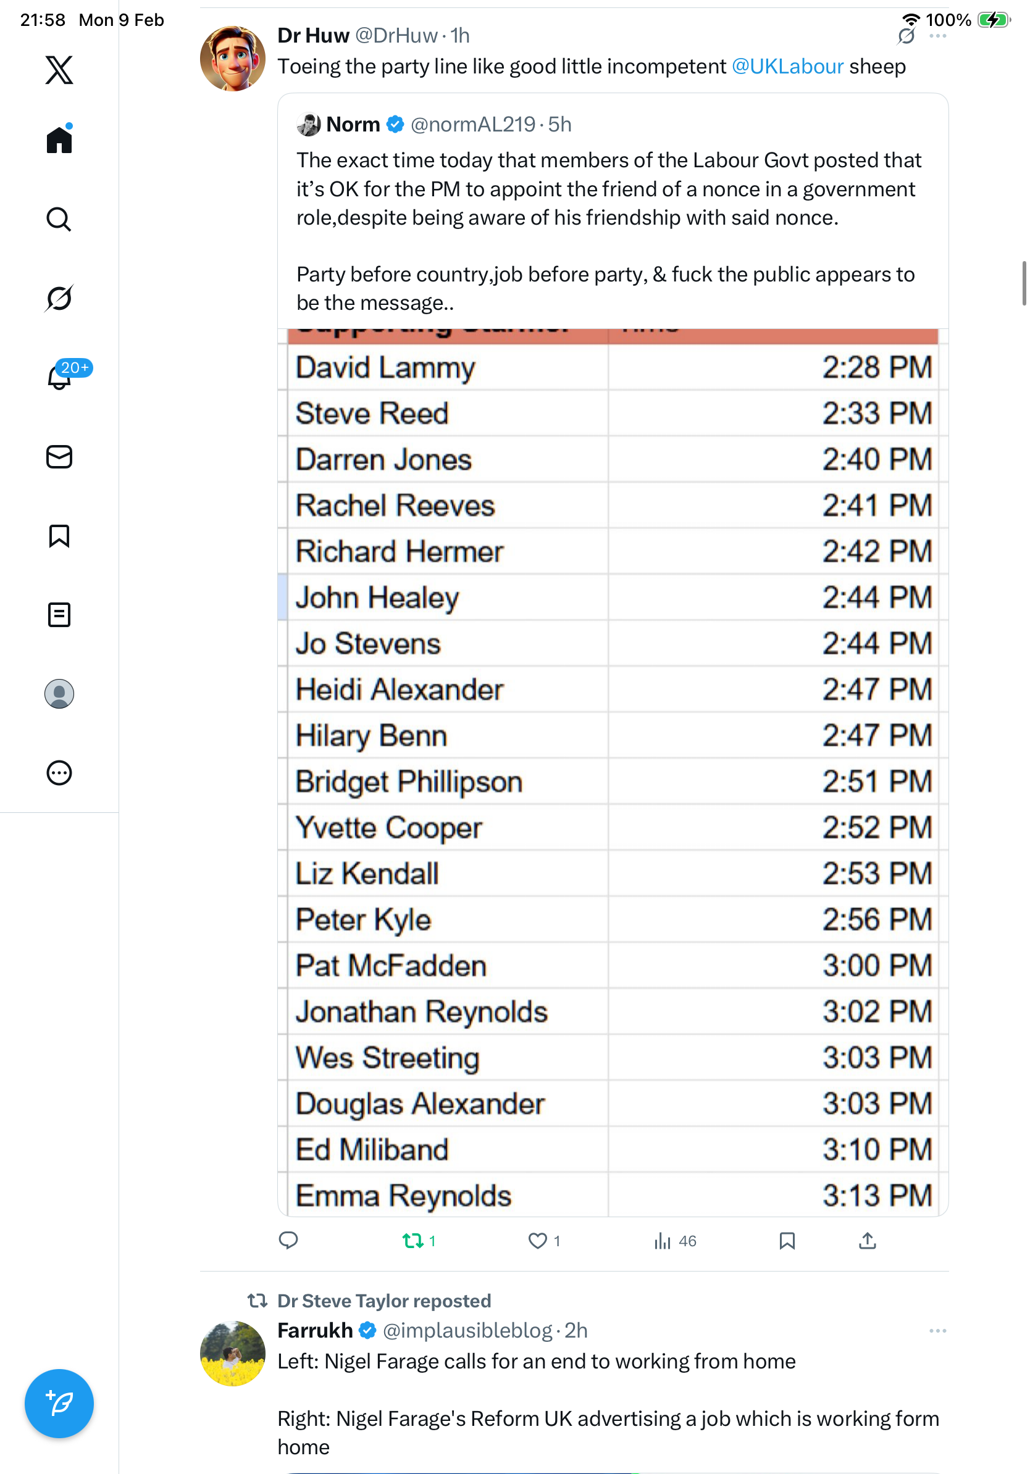Open notifications showing 20+ badge
1030x1474 pixels.
click(x=59, y=377)
